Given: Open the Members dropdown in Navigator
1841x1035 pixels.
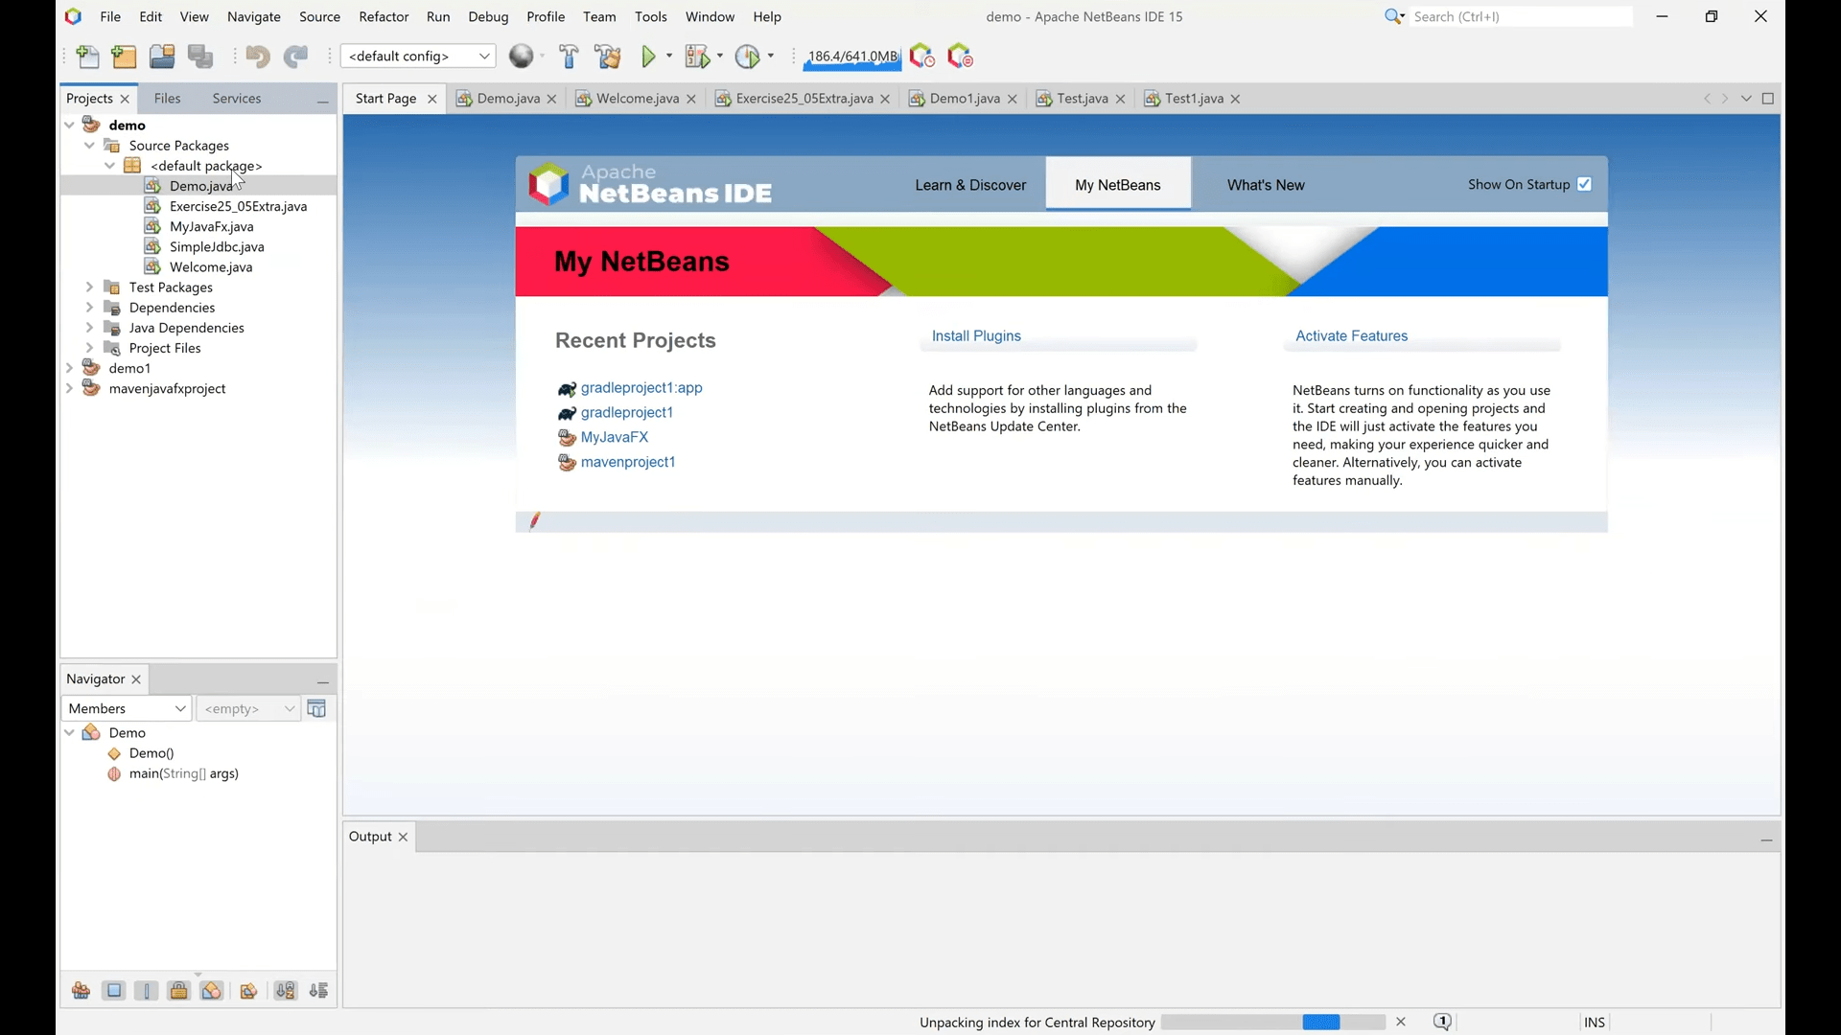Looking at the screenshot, I should coord(127,708).
